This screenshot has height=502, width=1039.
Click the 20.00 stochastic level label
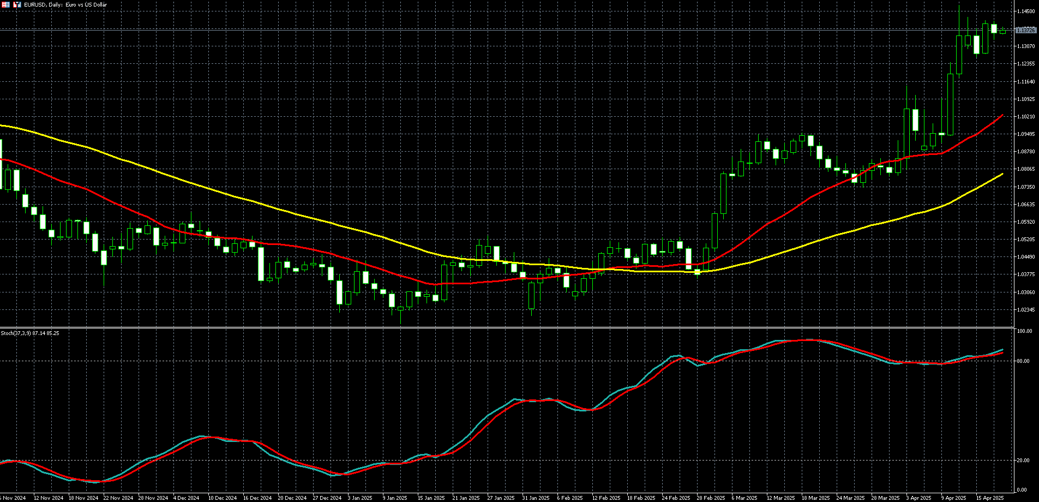click(1024, 461)
